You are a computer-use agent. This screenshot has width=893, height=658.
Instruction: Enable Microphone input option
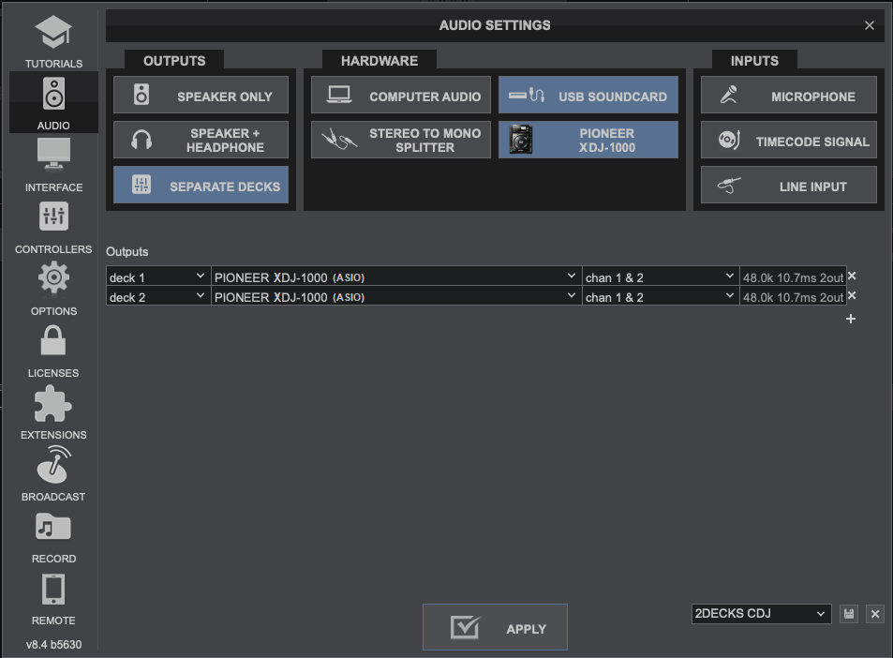[x=789, y=96]
